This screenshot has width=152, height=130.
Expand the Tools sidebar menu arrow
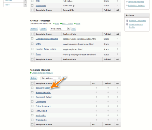point(25,5)
